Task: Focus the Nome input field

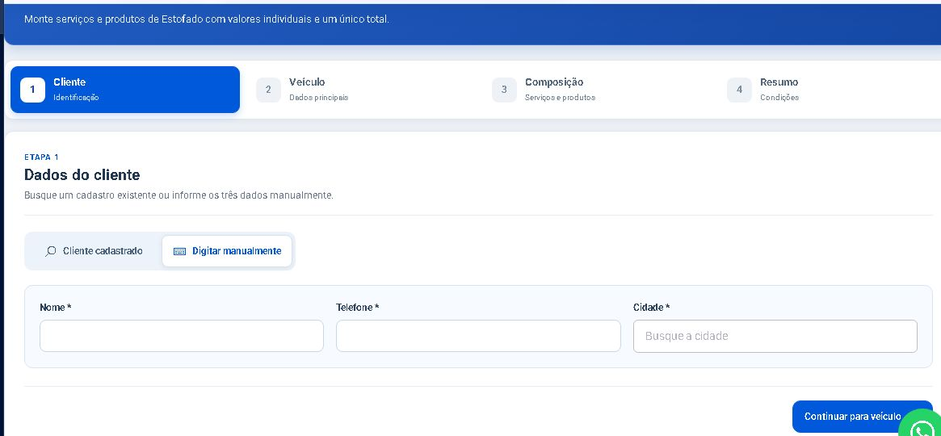Action: pos(181,336)
